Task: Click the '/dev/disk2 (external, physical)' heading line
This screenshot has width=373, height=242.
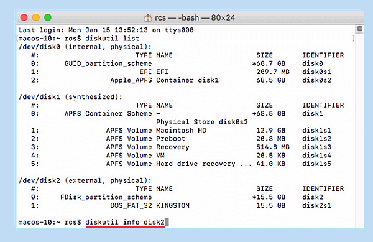Action: click(x=85, y=180)
